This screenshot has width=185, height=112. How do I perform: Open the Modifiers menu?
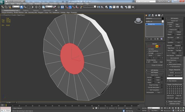click(38, 4)
